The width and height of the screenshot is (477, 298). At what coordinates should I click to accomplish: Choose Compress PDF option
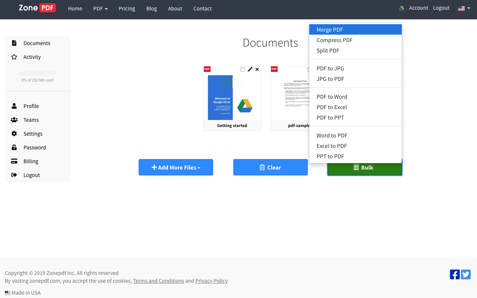(356, 40)
